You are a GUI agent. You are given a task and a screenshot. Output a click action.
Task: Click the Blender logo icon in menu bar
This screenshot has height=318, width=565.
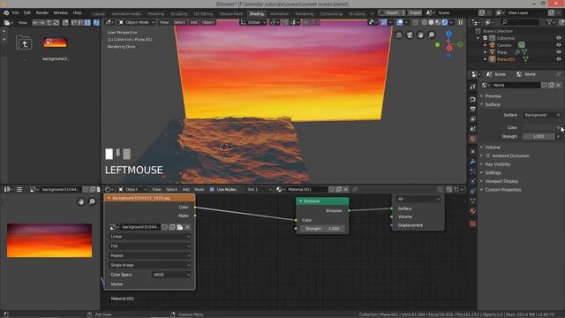click(x=6, y=12)
